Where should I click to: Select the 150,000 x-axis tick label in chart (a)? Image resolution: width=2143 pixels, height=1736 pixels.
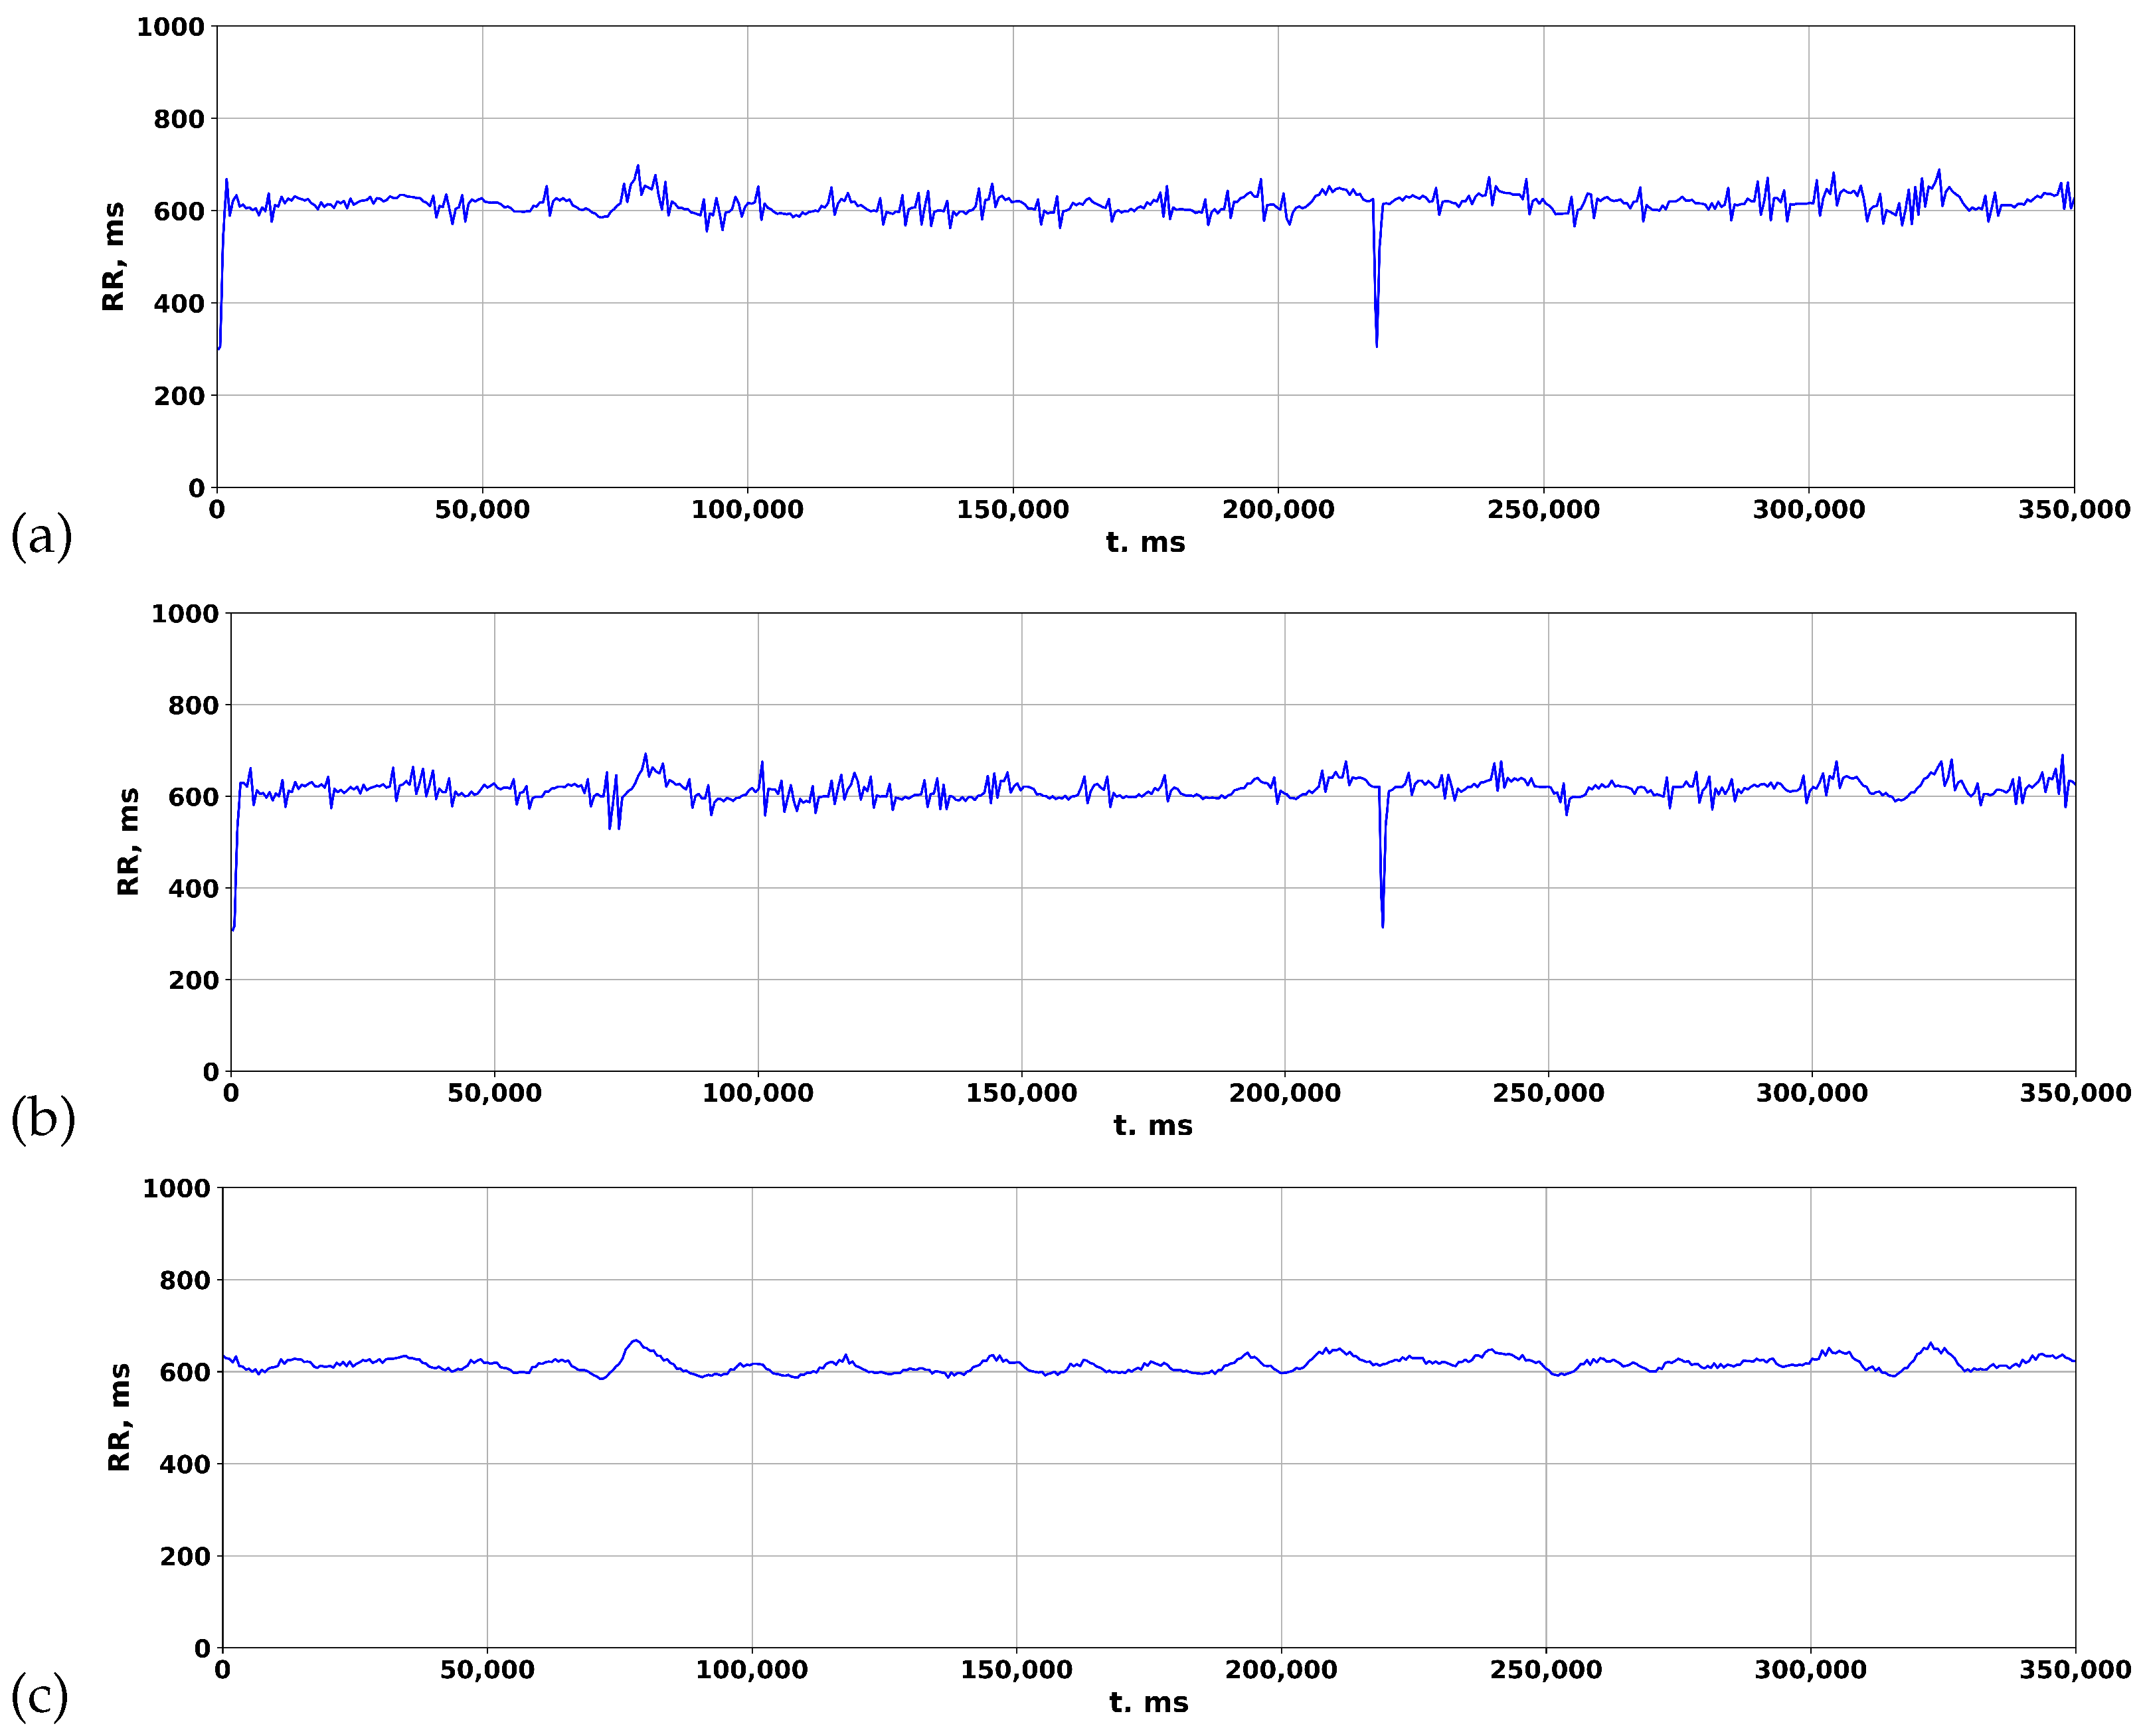[1013, 510]
